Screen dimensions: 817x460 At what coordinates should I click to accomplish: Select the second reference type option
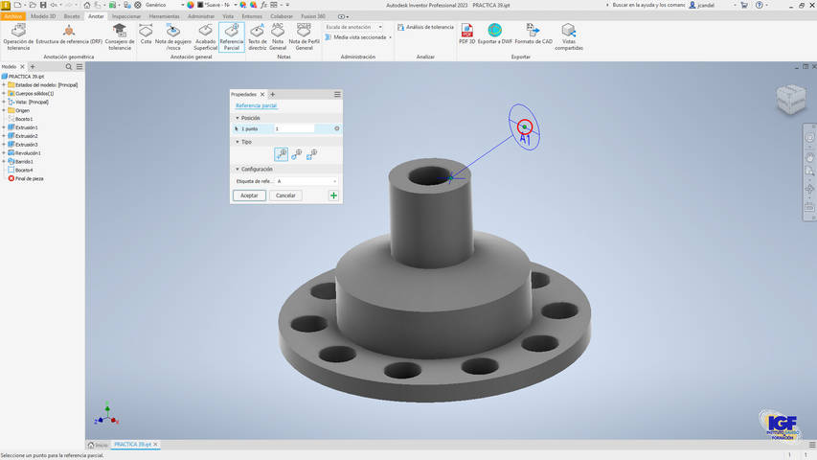(x=296, y=154)
